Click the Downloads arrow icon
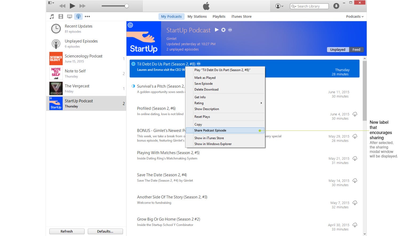Image resolution: width=398 pixels, height=236 pixels. [x=336, y=6]
